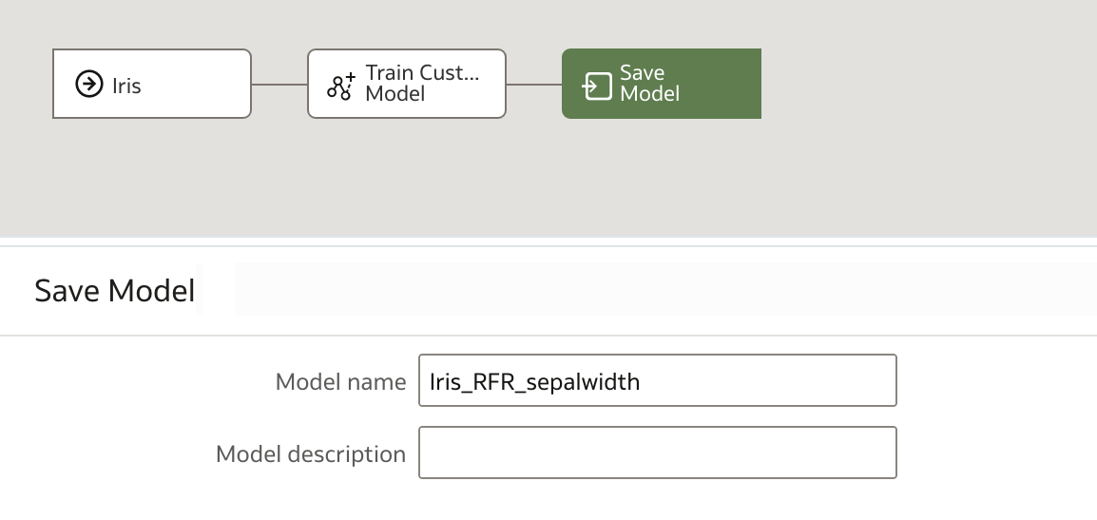
Task: Edit the Model name field Iris_RFR_sepalwidth
Action: [658, 380]
